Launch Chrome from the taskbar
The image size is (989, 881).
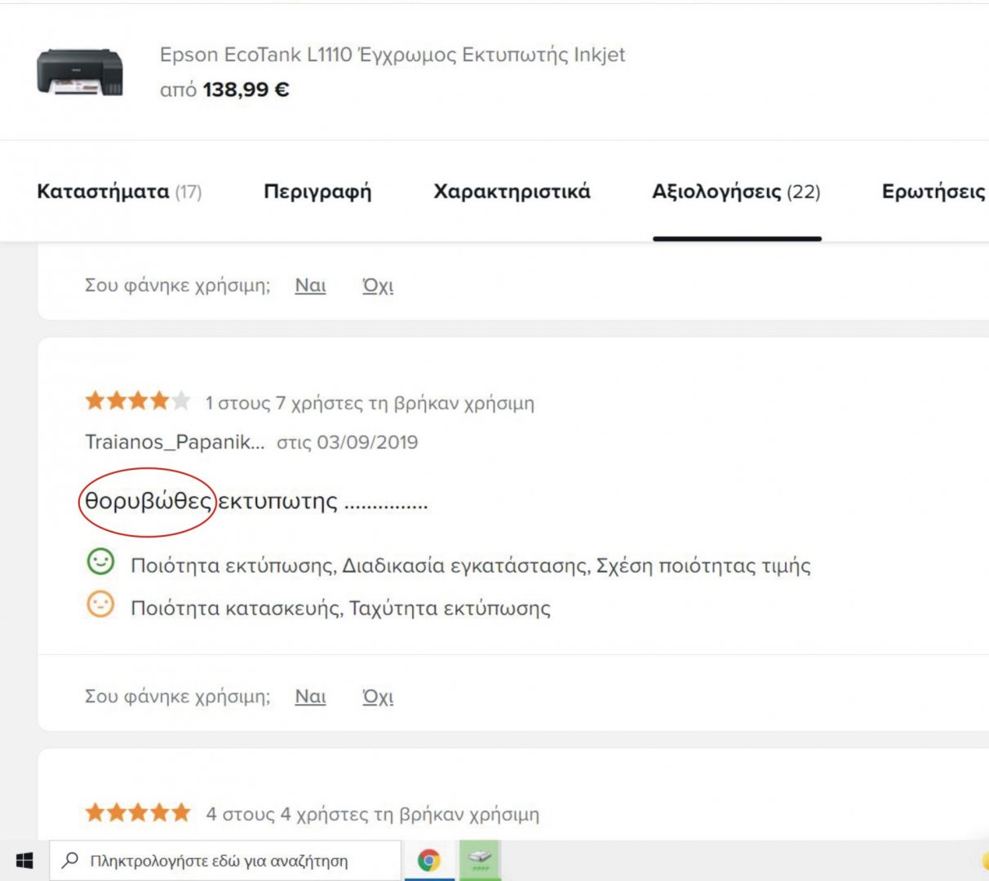(x=429, y=861)
